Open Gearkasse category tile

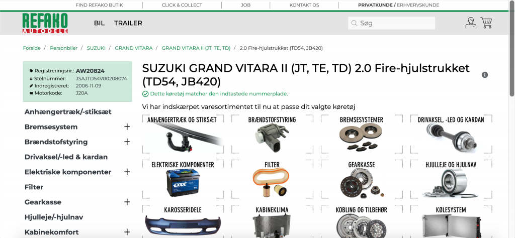[361, 179]
